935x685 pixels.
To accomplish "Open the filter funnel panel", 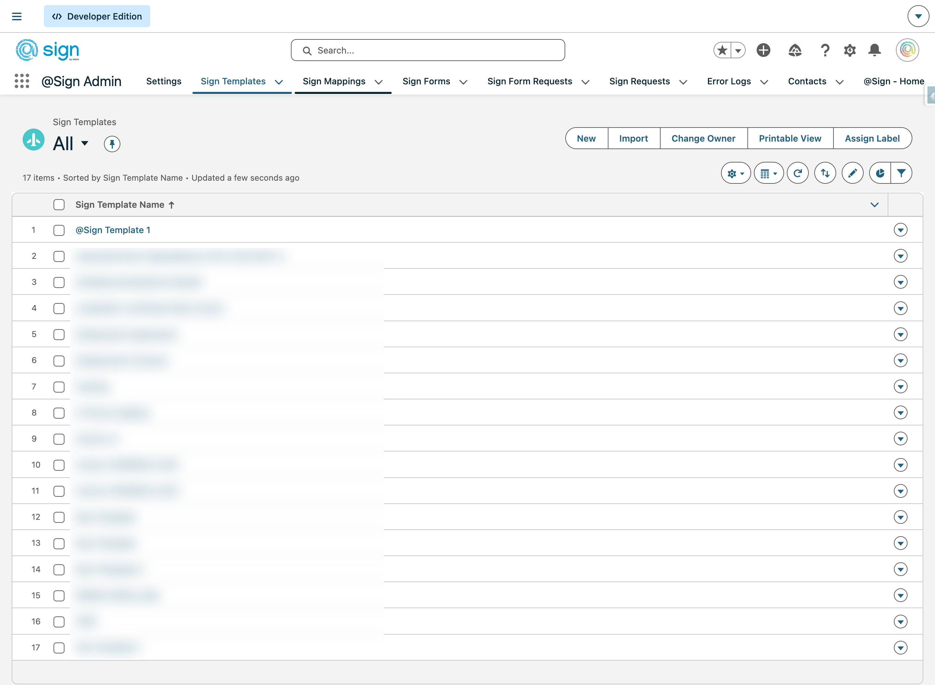I will tap(901, 173).
